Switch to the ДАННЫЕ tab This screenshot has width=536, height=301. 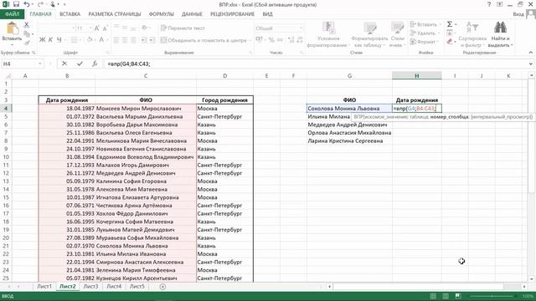coord(192,14)
